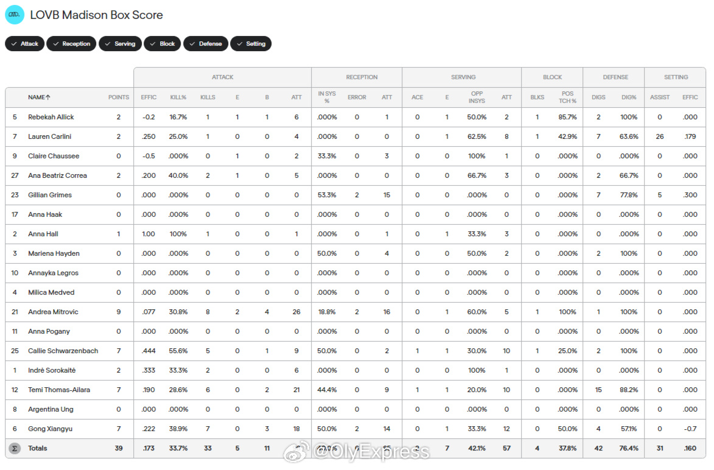Click the Totals 76.4% dig percentage
714x470 pixels.
click(629, 448)
